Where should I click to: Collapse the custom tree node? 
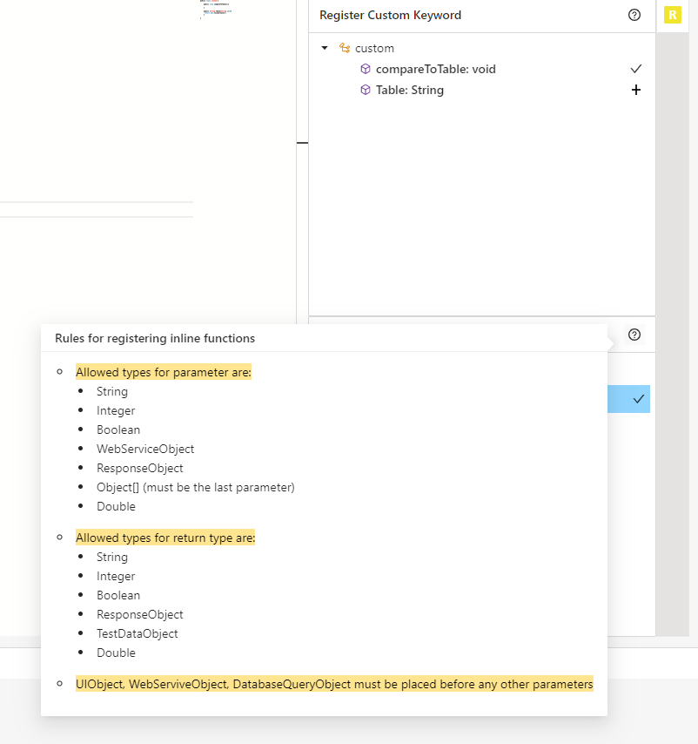tap(325, 48)
